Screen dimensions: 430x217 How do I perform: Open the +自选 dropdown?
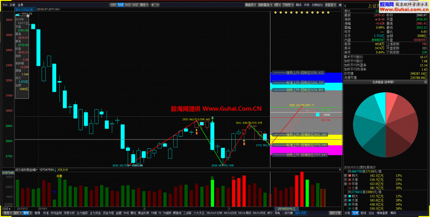coord(331,5)
